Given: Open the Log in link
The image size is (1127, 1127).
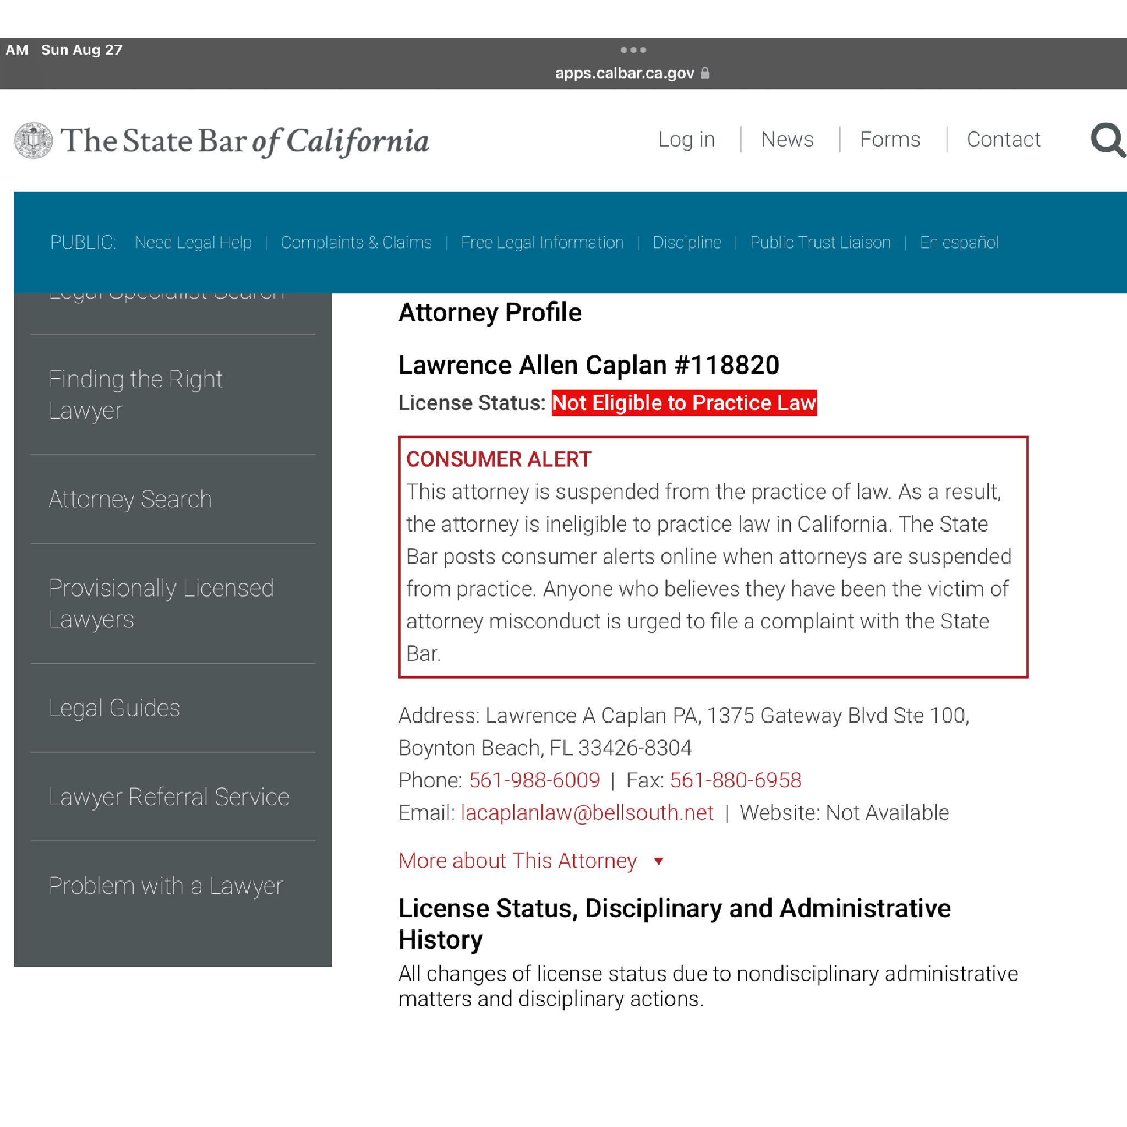Looking at the screenshot, I should click(686, 139).
